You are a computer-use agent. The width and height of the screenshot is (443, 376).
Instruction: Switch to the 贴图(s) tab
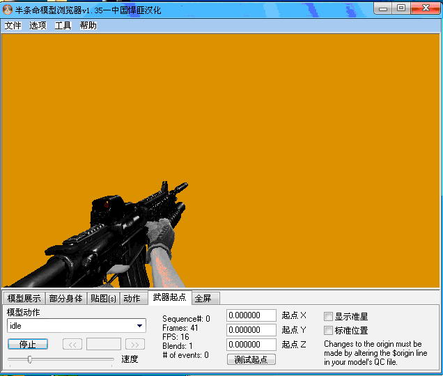coord(103,299)
